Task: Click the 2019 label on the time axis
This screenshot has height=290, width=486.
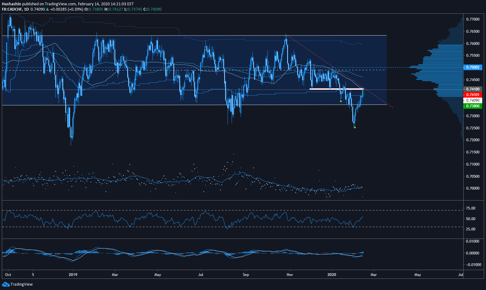Action: 73,275
